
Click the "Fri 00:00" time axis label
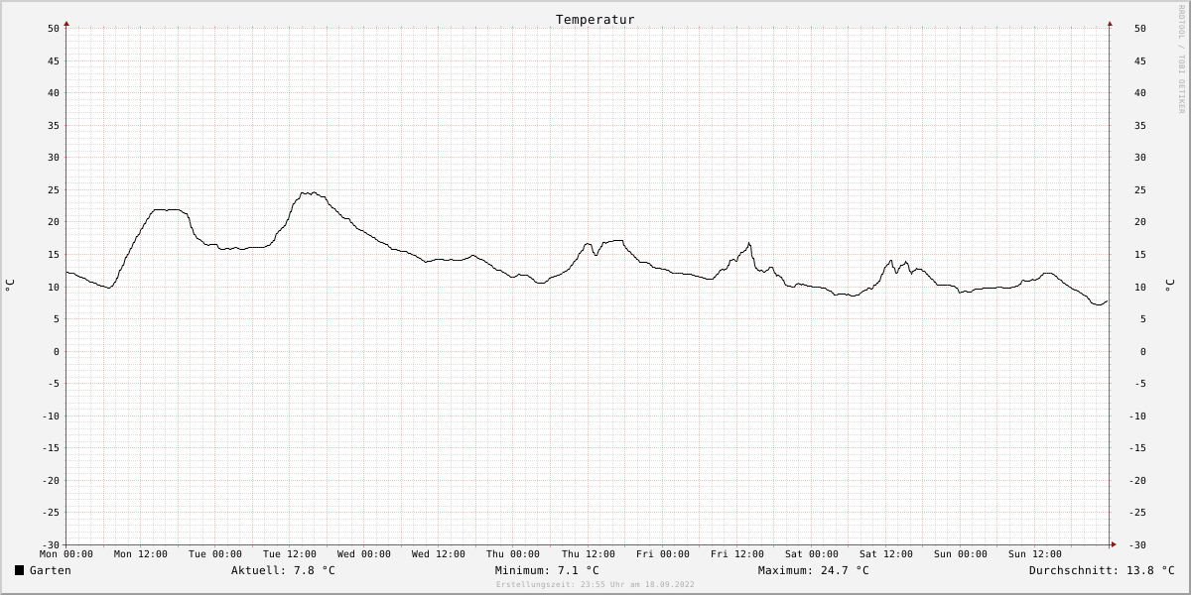coord(663,554)
